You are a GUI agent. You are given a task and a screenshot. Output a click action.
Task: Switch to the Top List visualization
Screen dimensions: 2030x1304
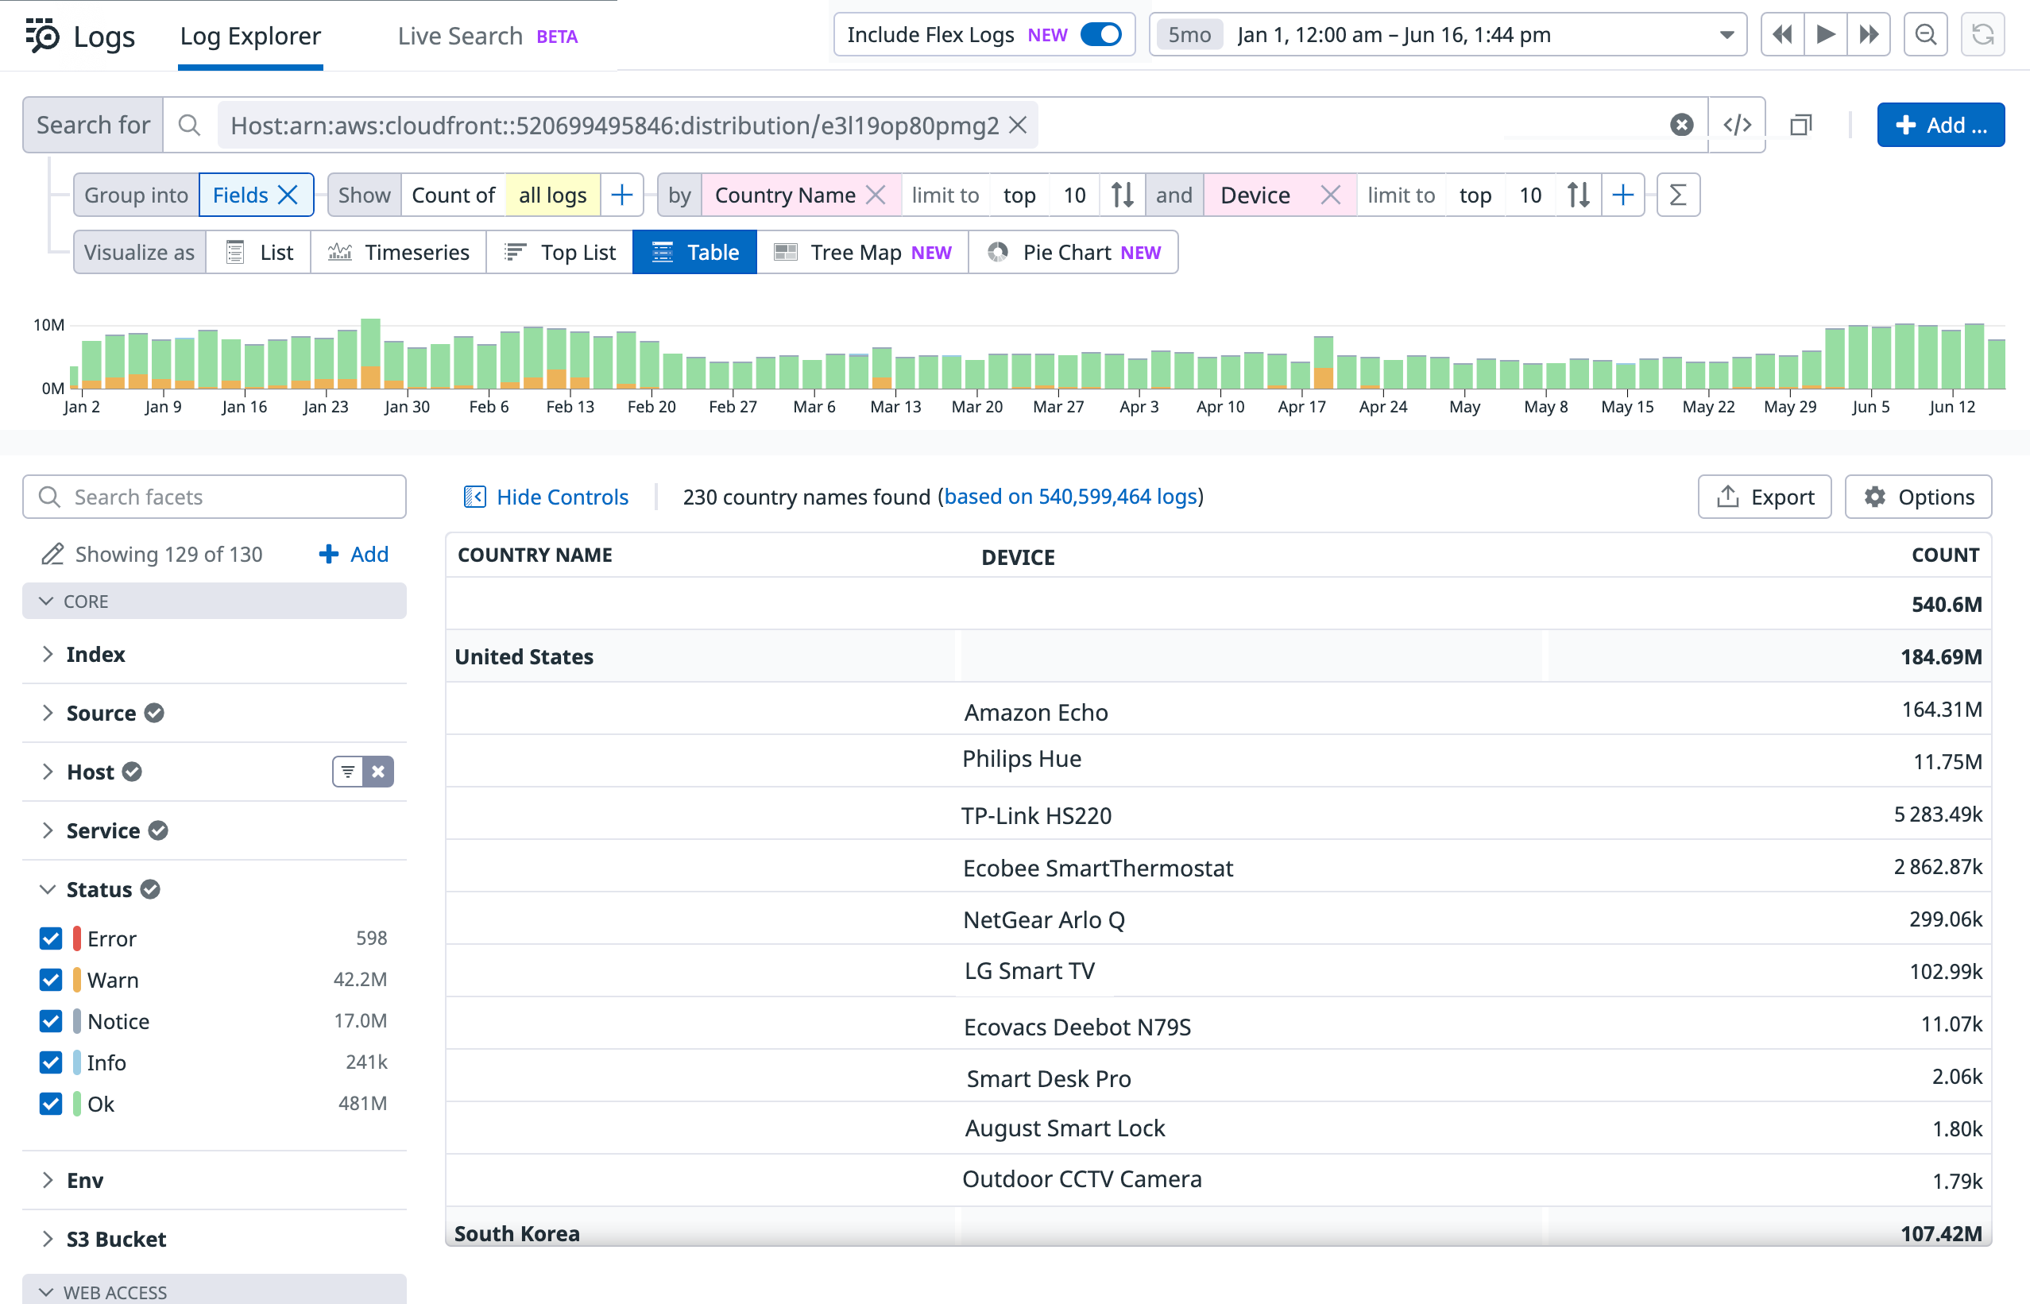pyautogui.click(x=559, y=251)
